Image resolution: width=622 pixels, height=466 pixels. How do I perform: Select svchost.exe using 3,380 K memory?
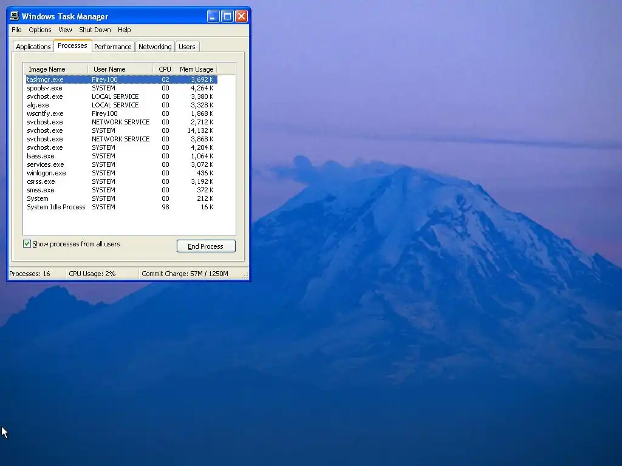pyautogui.click(x=121, y=96)
